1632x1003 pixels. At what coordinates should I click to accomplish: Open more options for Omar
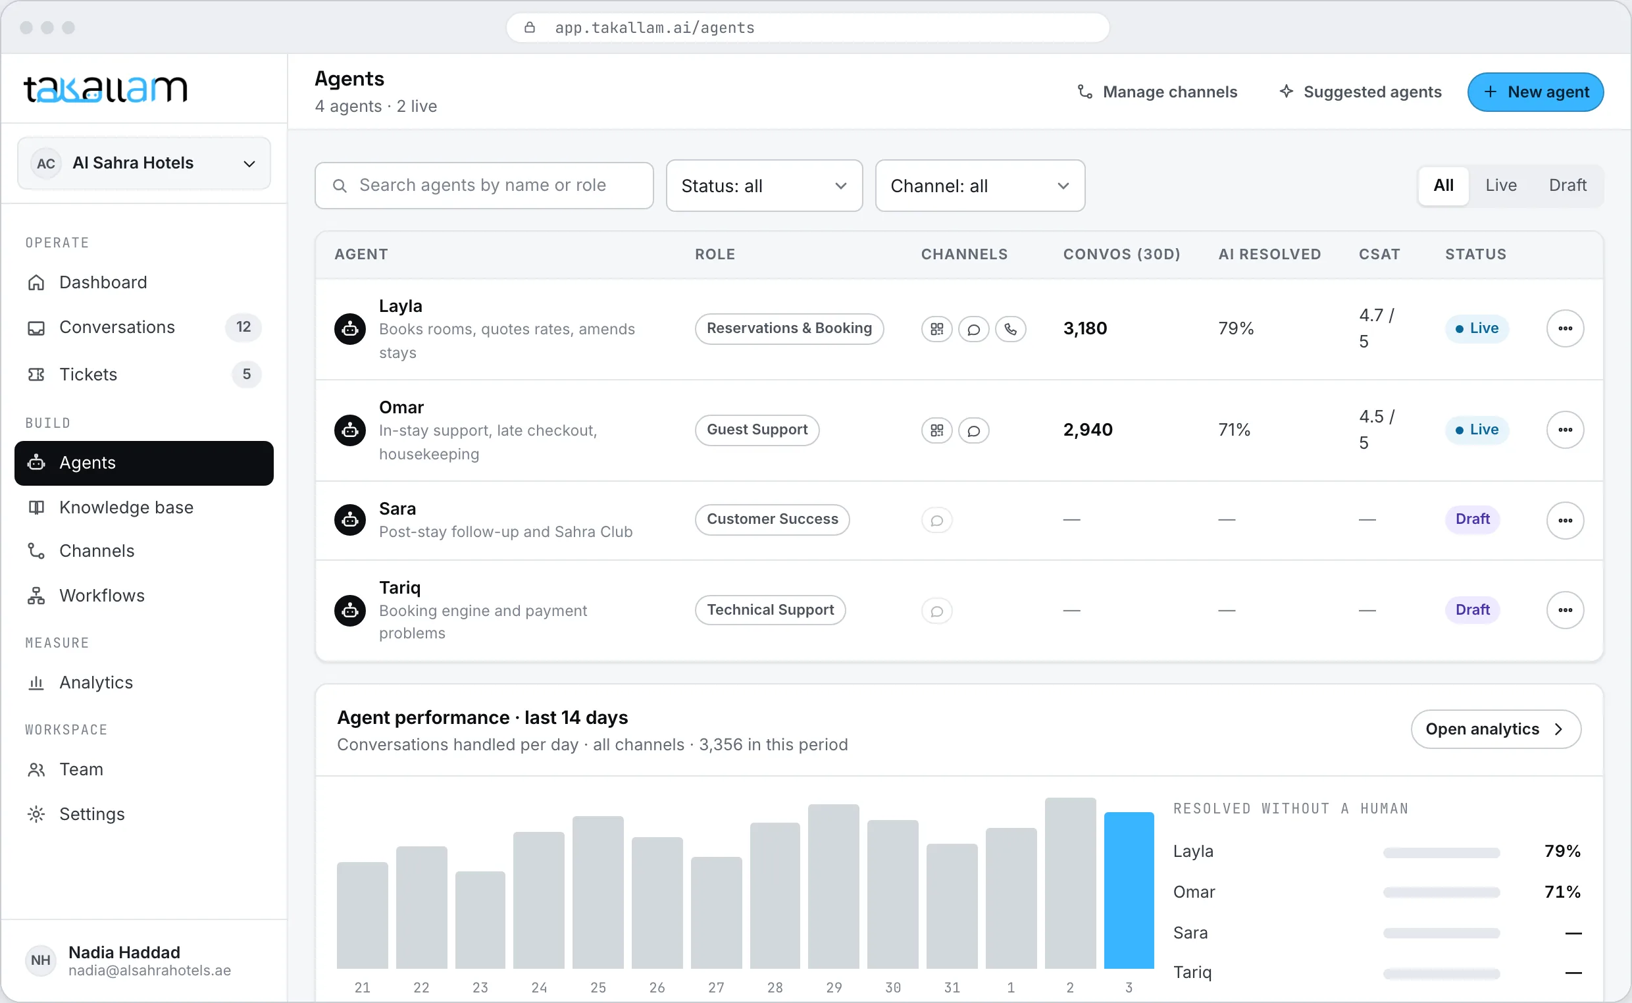(1565, 430)
